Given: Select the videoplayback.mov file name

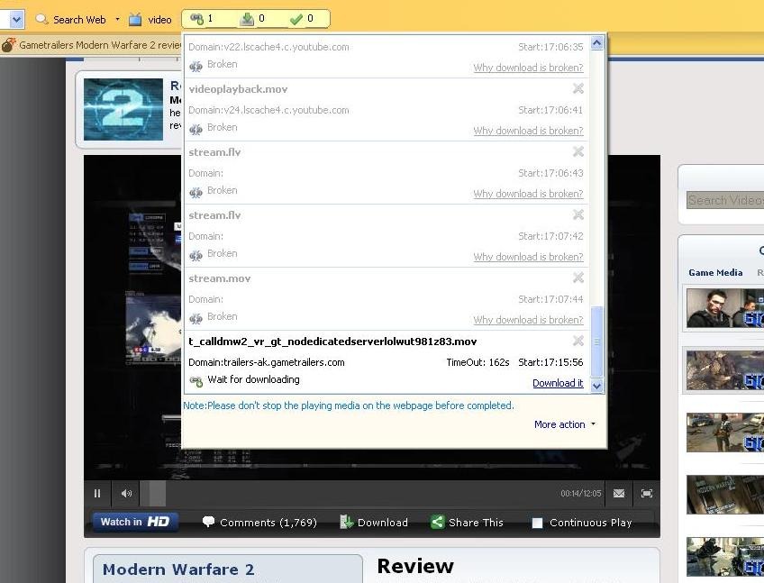Looking at the screenshot, I should pyautogui.click(x=238, y=89).
